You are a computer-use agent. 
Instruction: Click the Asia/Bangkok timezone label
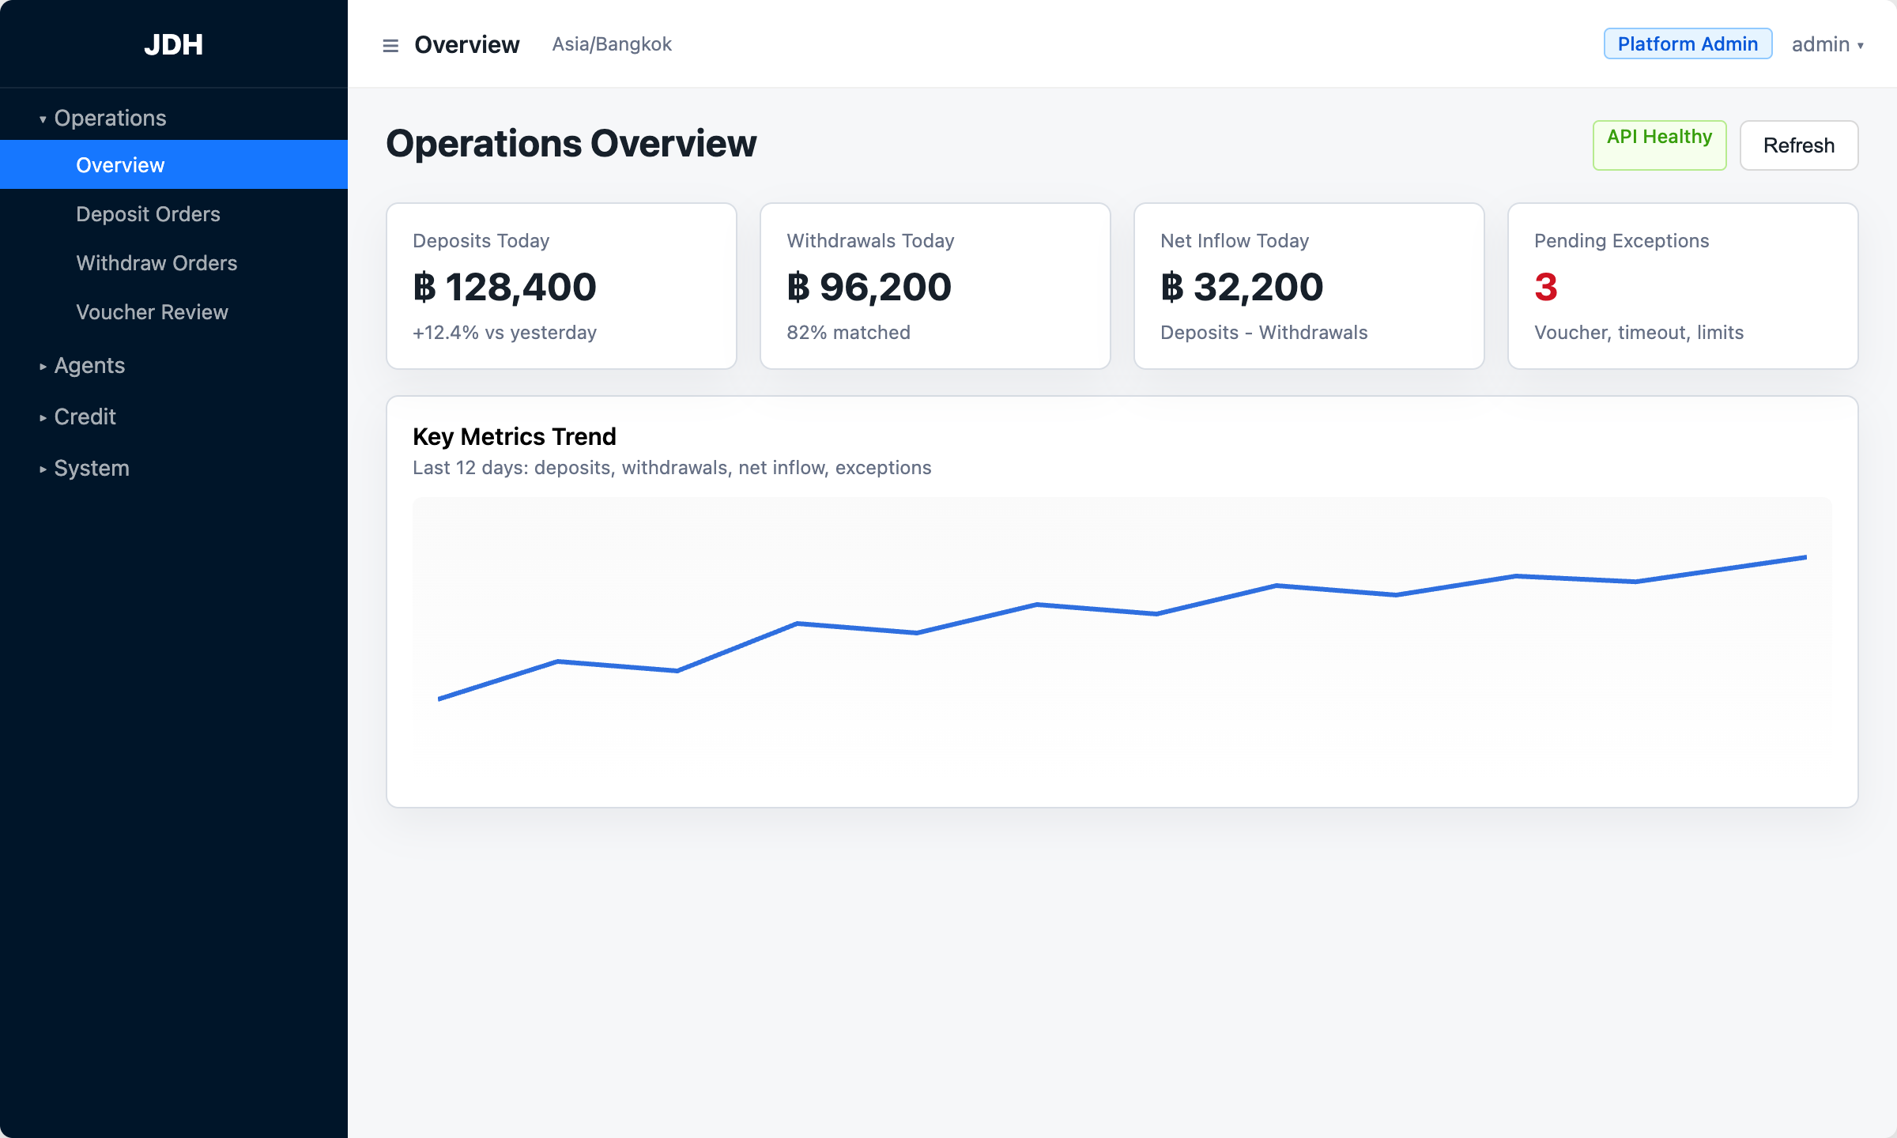pos(612,44)
